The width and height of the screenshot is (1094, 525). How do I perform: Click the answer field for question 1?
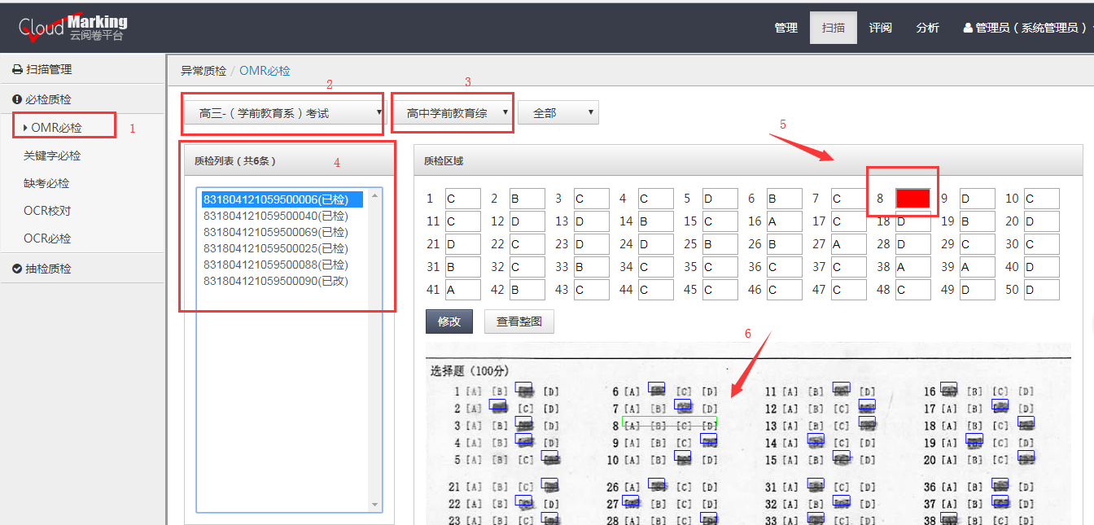coord(462,199)
